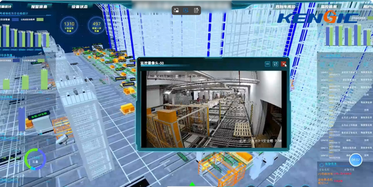Image resolution: width=373 pixels, height=187 pixels.
Task: Click the green triangle marker at bottom
Action: click(x=192, y=184)
